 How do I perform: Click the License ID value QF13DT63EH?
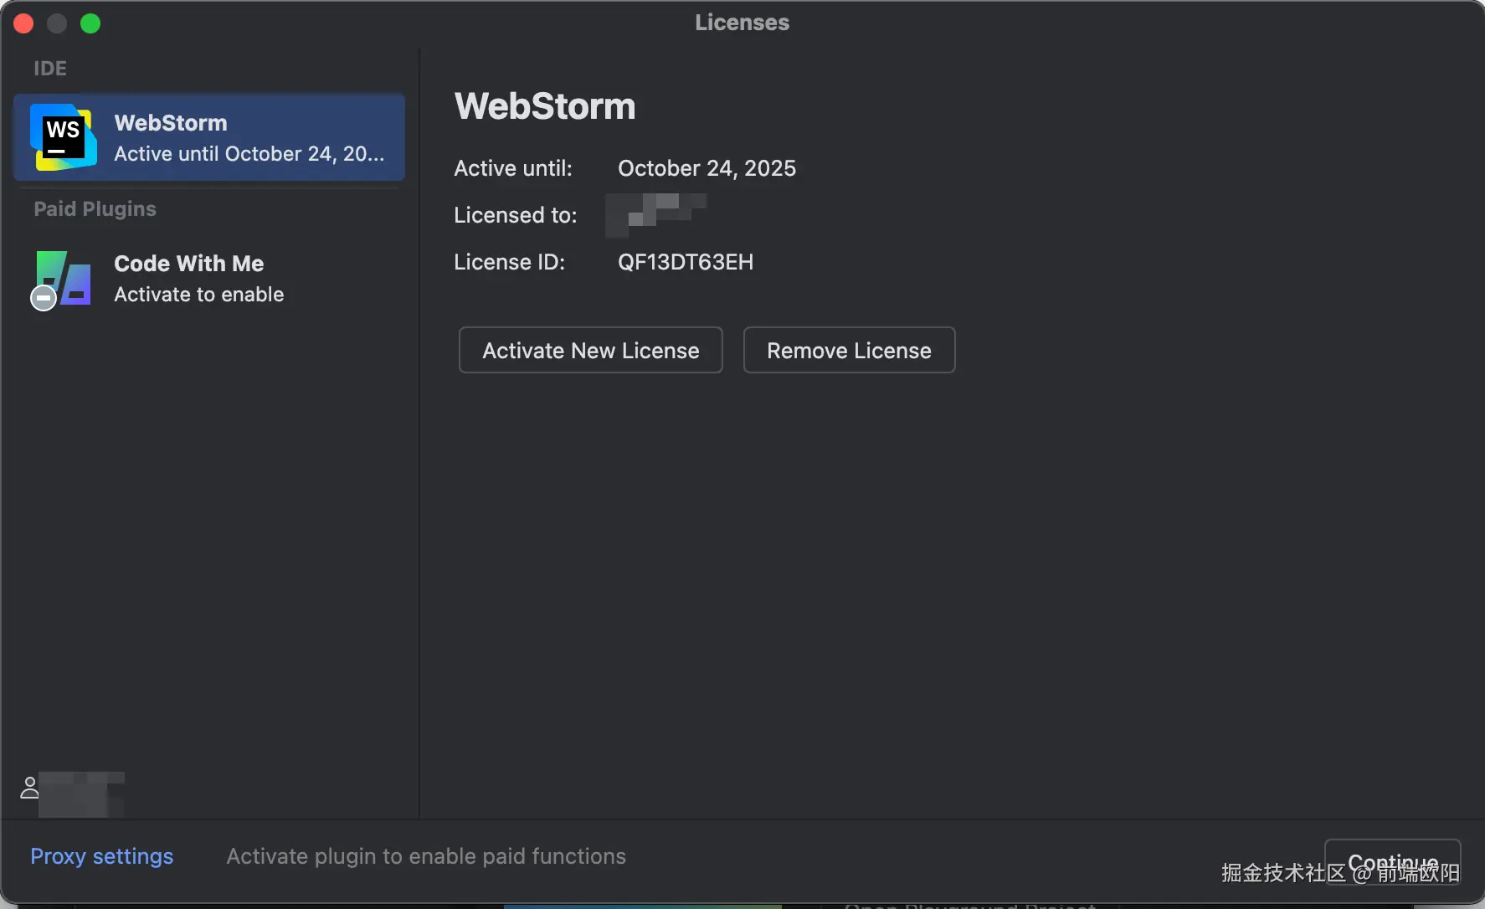click(x=686, y=262)
